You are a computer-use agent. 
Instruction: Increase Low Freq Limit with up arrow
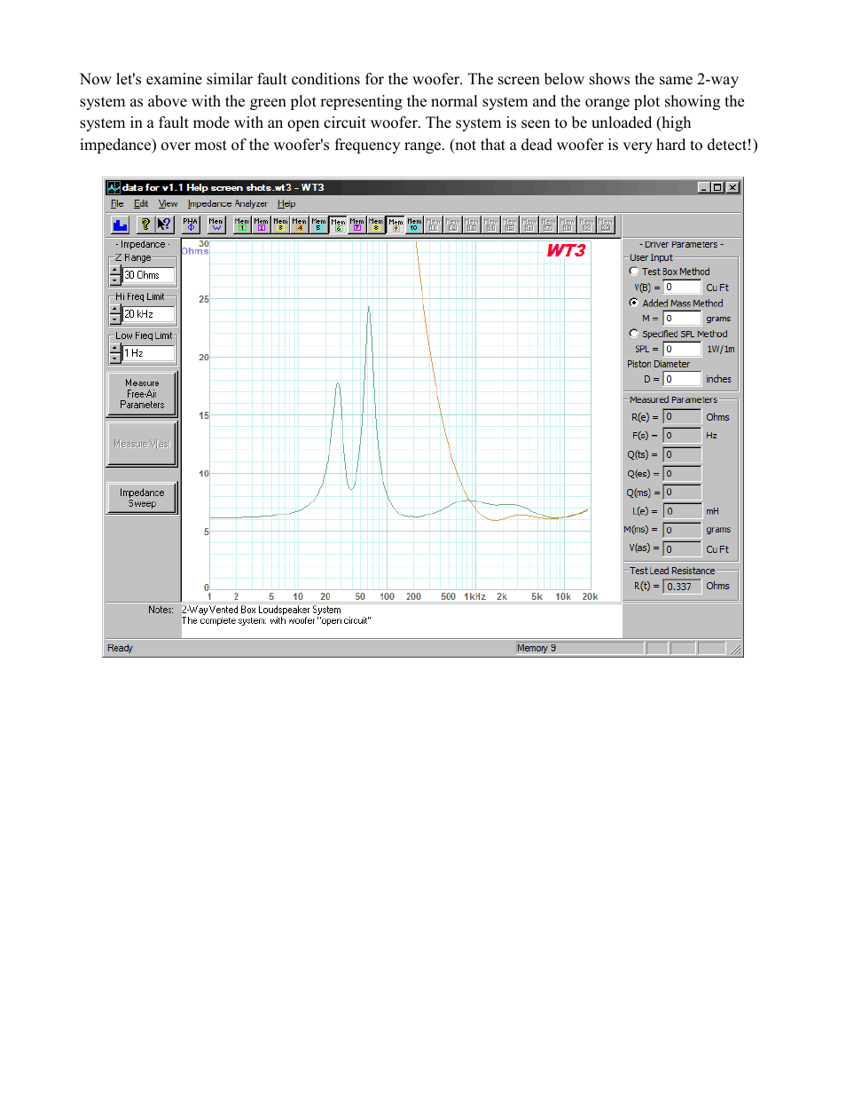point(115,348)
